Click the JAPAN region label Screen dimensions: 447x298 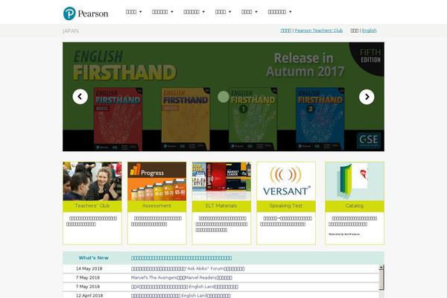click(x=71, y=31)
